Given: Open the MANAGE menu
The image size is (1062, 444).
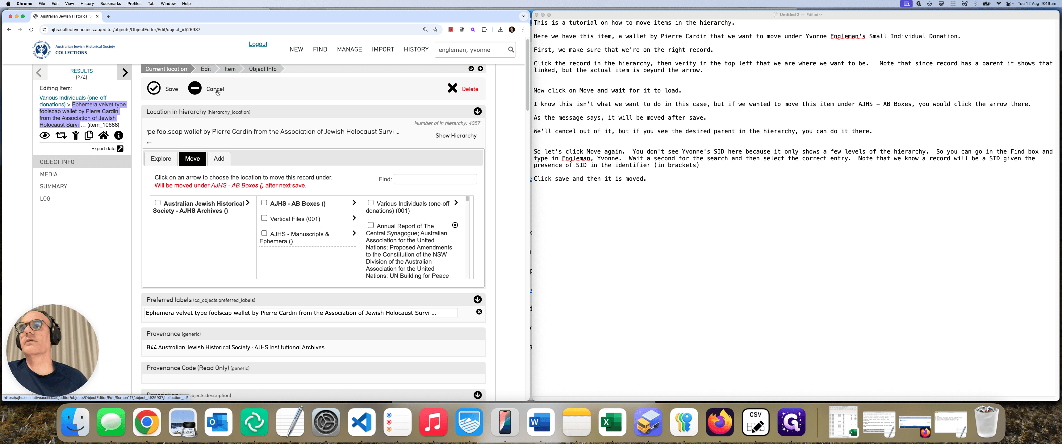Looking at the screenshot, I should (x=349, y=49).
